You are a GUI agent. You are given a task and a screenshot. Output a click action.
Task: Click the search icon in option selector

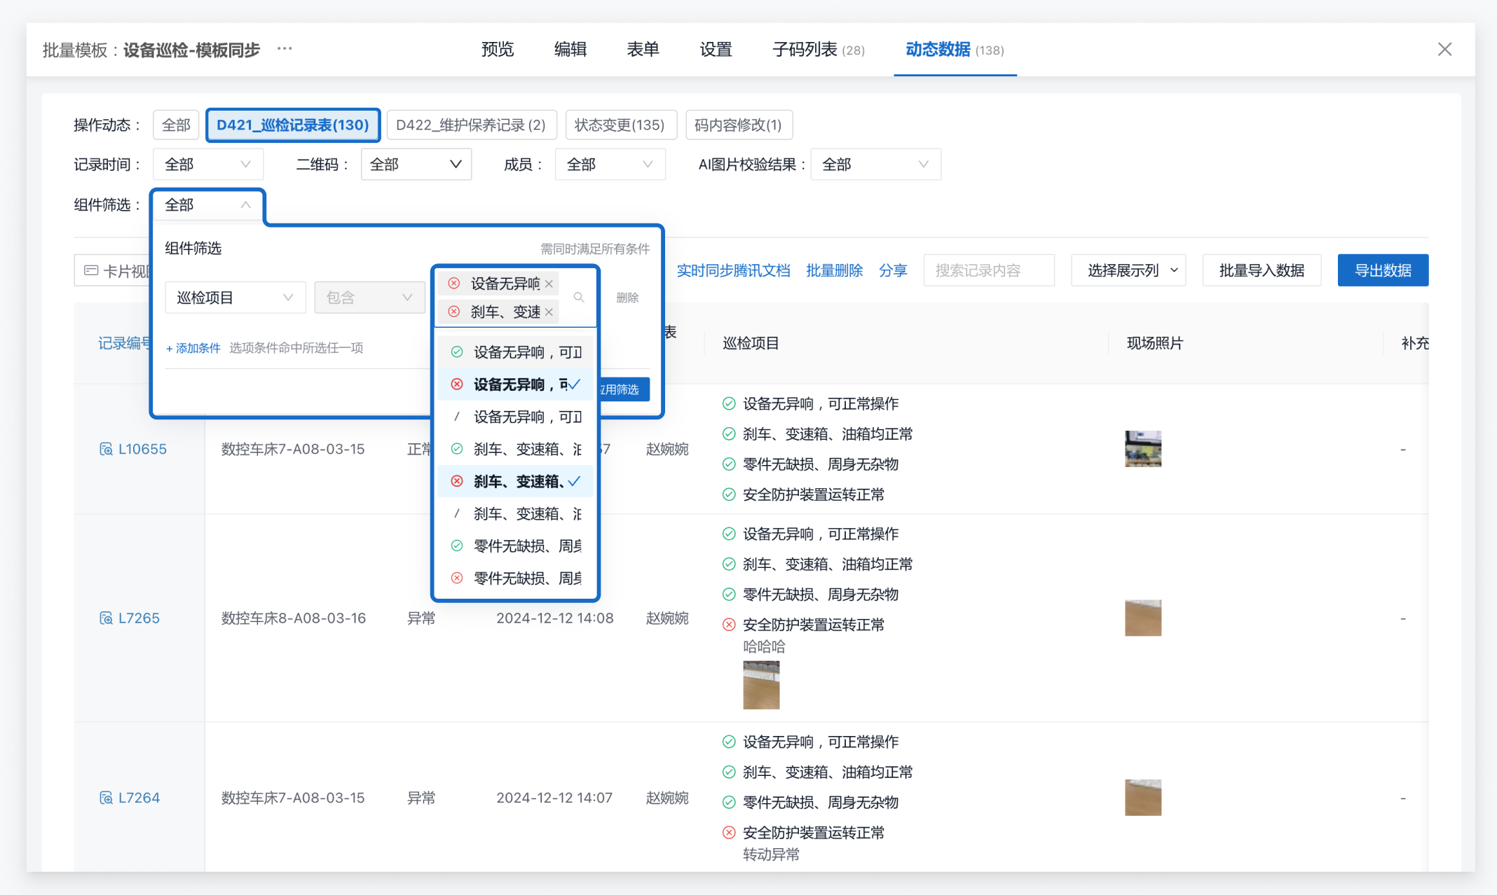point(579,298)
